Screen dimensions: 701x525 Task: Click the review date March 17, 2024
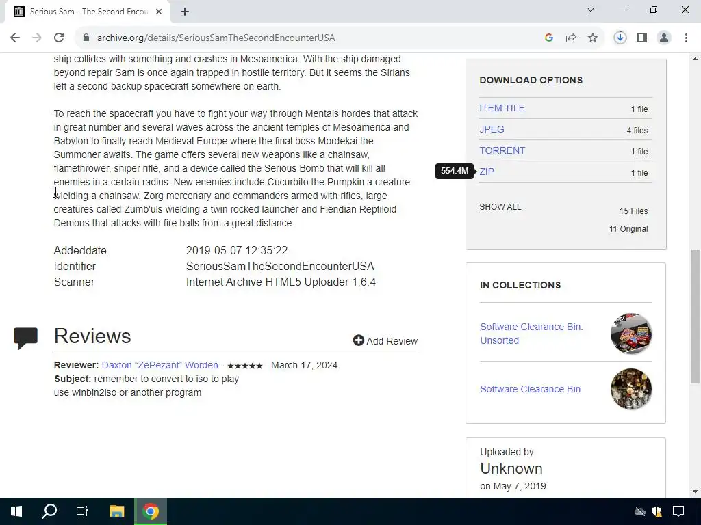pyautogui.click(x=304, y=365)
